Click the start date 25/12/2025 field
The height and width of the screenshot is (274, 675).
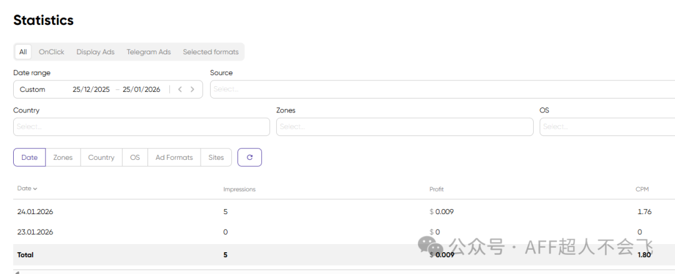91,89
